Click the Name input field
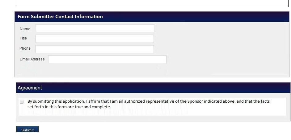 pos(95,28)
